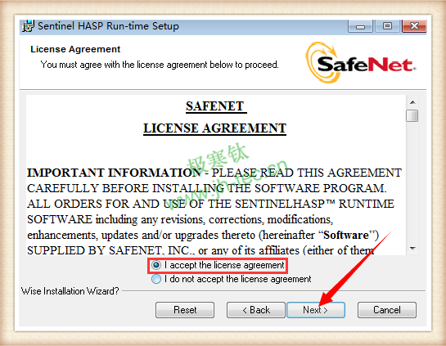This screenshot has width=446, height=346.
Task: Maximize the setup window
Action: 387,26
